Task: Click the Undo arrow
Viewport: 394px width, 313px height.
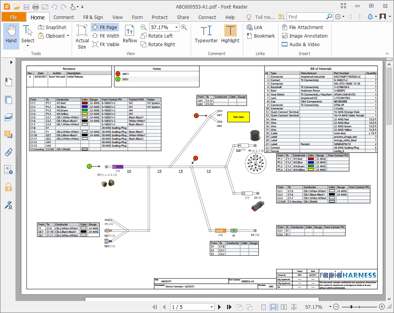Action: 54,7
